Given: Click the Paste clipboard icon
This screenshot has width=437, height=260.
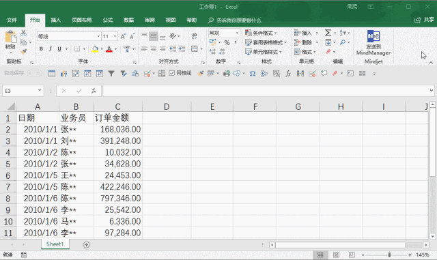Looking at the screenshot, I should (11, 37).
